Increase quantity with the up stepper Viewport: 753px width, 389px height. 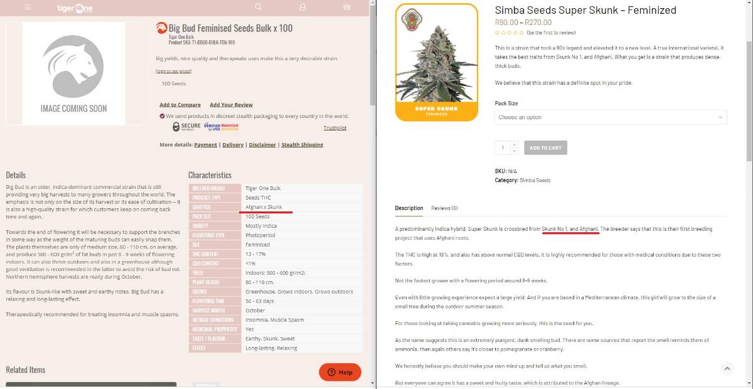click(515, 145)
